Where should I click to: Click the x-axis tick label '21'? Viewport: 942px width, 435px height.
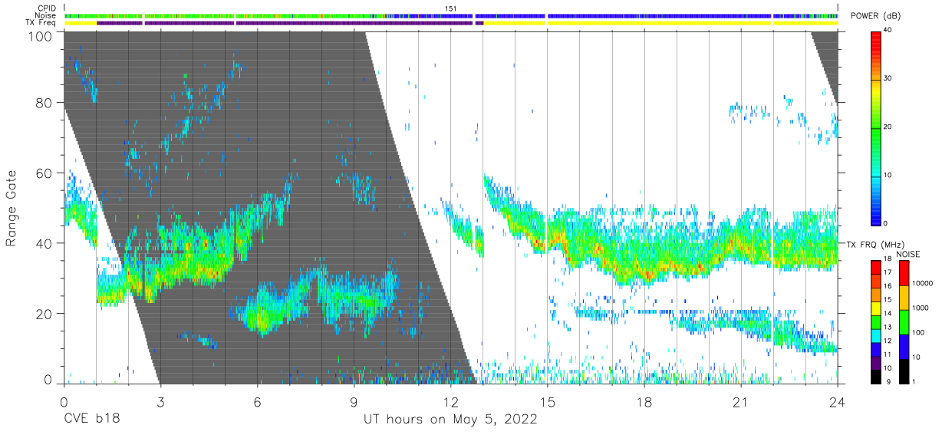(741, 400)
